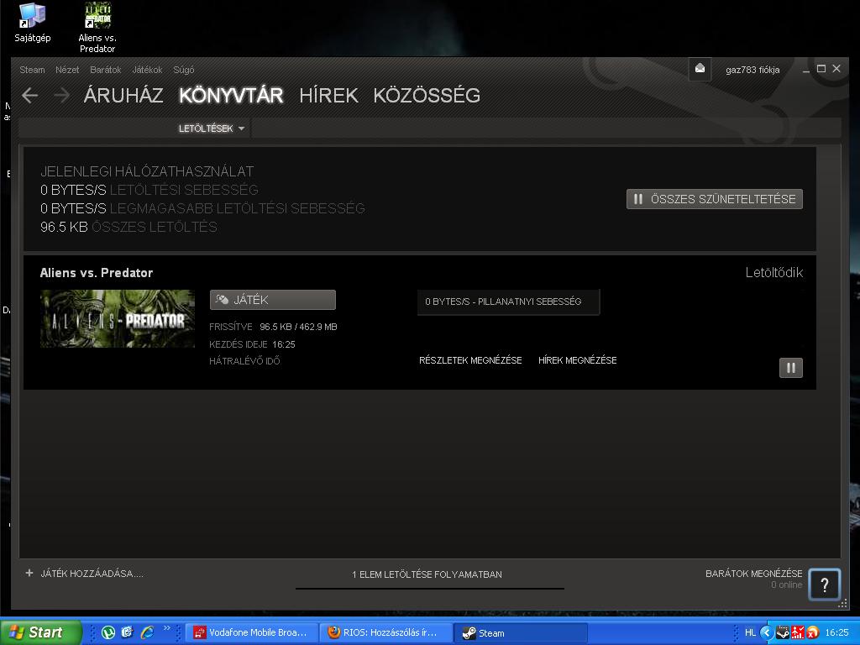Open Sajátgép desktop icon
The image size is (860, 645).
[x=33, y=23]
